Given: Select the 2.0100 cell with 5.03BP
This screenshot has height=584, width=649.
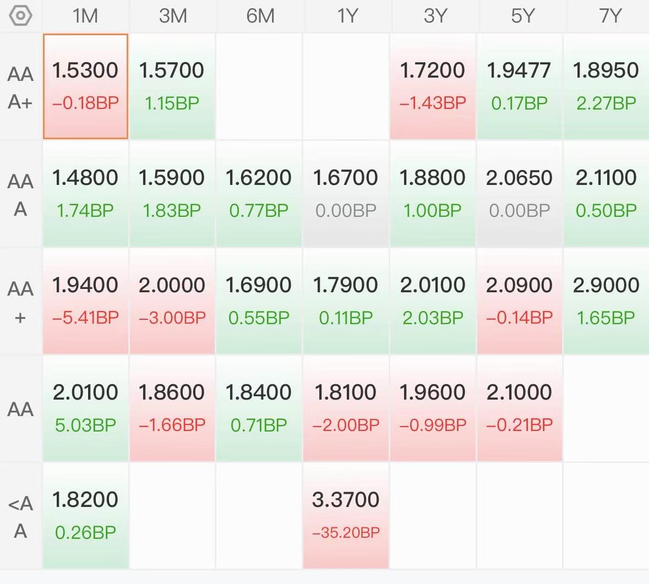Looking at the screenshot, I should [86, 408].
